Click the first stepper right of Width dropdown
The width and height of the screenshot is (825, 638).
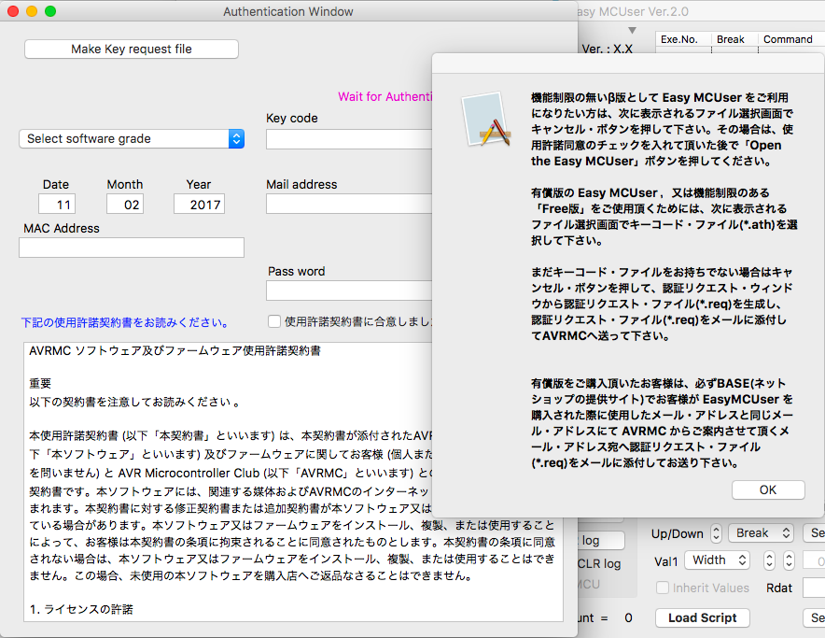(x=769, y=560)
